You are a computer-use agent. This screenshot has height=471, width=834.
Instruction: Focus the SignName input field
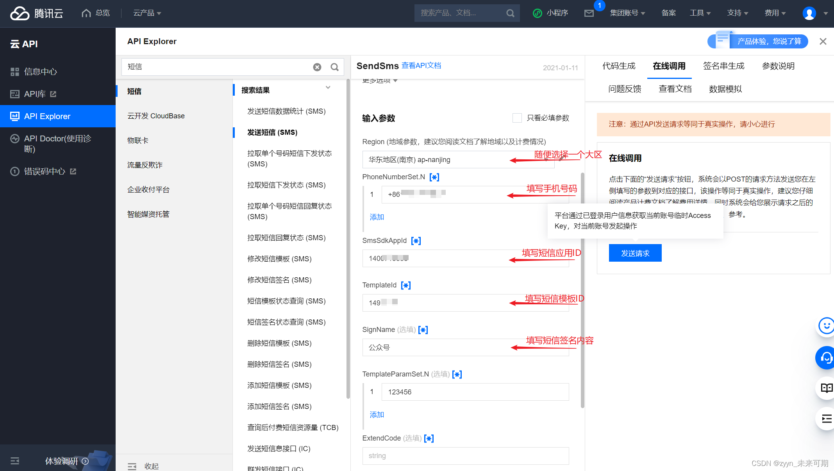(x=466, y=348)
